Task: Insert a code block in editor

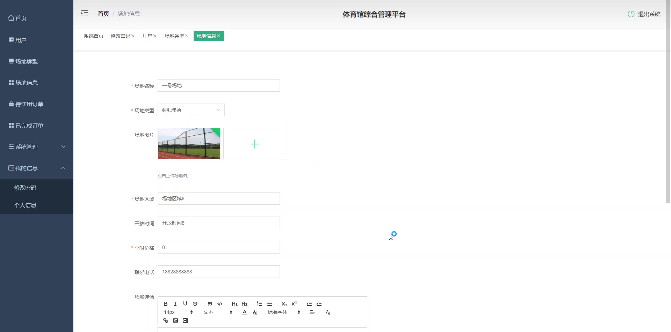Action: (x=220, y=304)
